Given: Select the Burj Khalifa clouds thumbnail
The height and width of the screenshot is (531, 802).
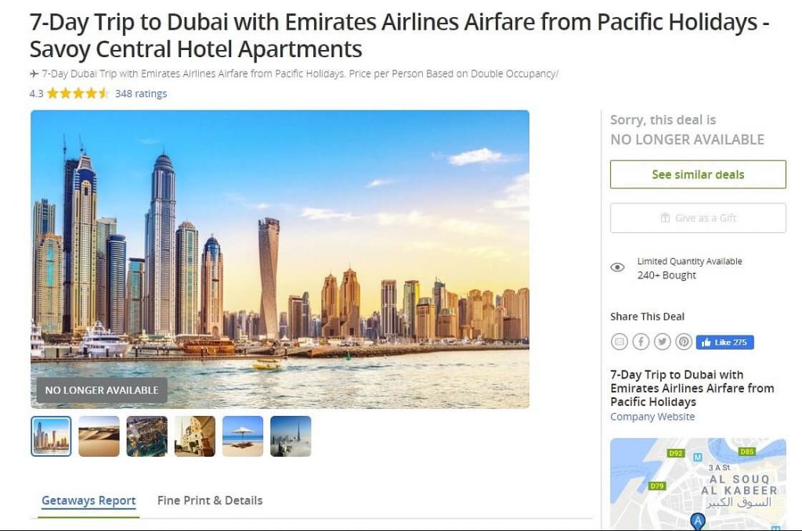Looking at the screenshot, I should tap(291, 436).
